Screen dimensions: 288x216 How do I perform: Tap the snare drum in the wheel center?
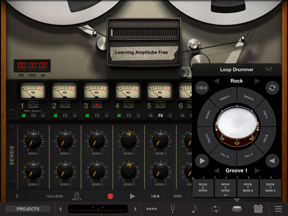(x=237, y=126)
